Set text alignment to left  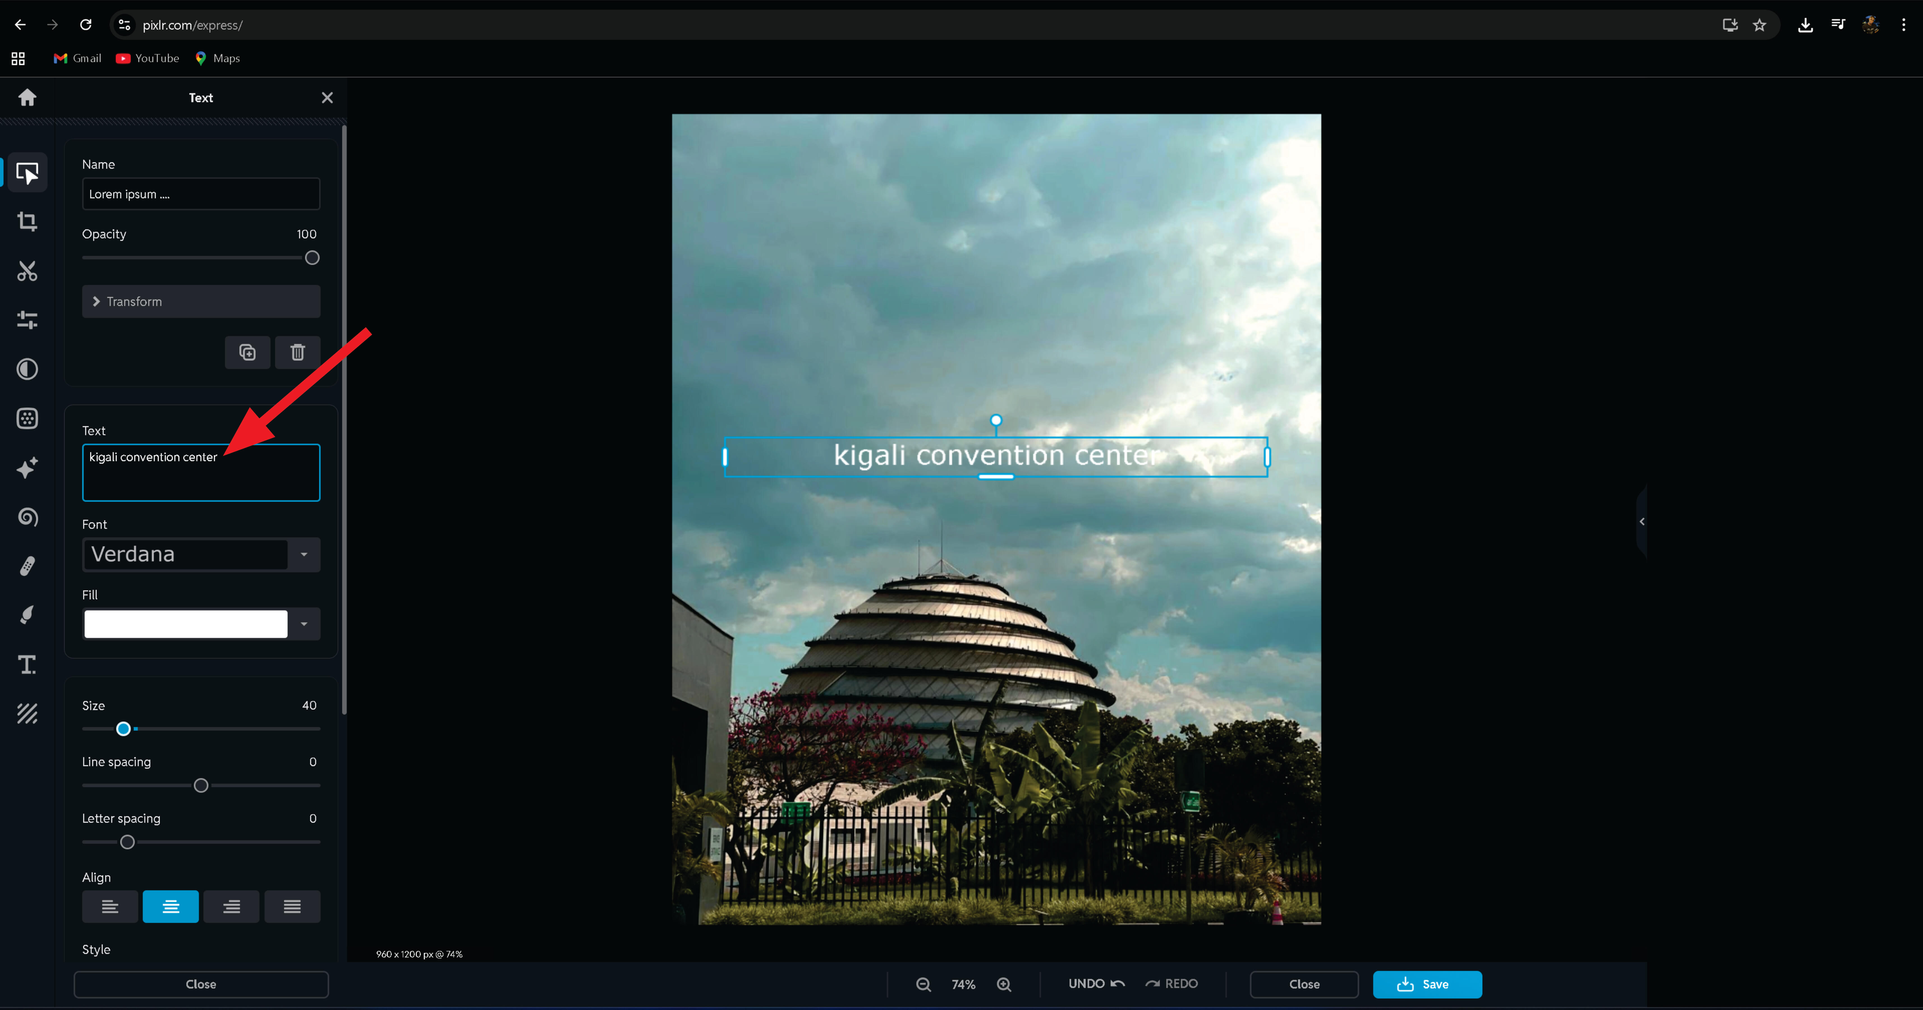tap(110, 906)
